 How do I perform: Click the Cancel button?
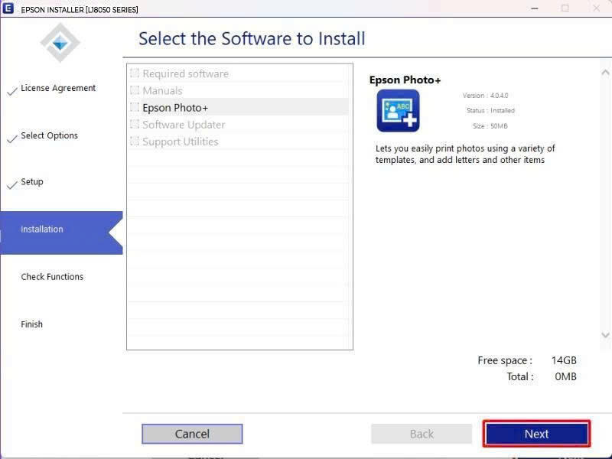tap(192, 434)
